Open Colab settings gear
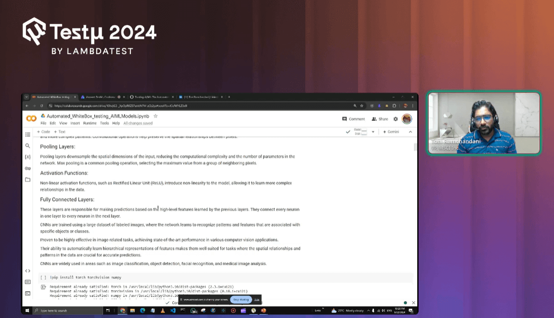The image size is (554, 318). click(396, 119)
